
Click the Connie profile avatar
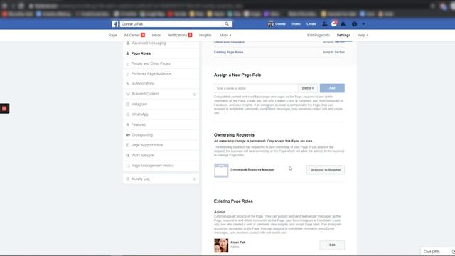coord(271,24)
